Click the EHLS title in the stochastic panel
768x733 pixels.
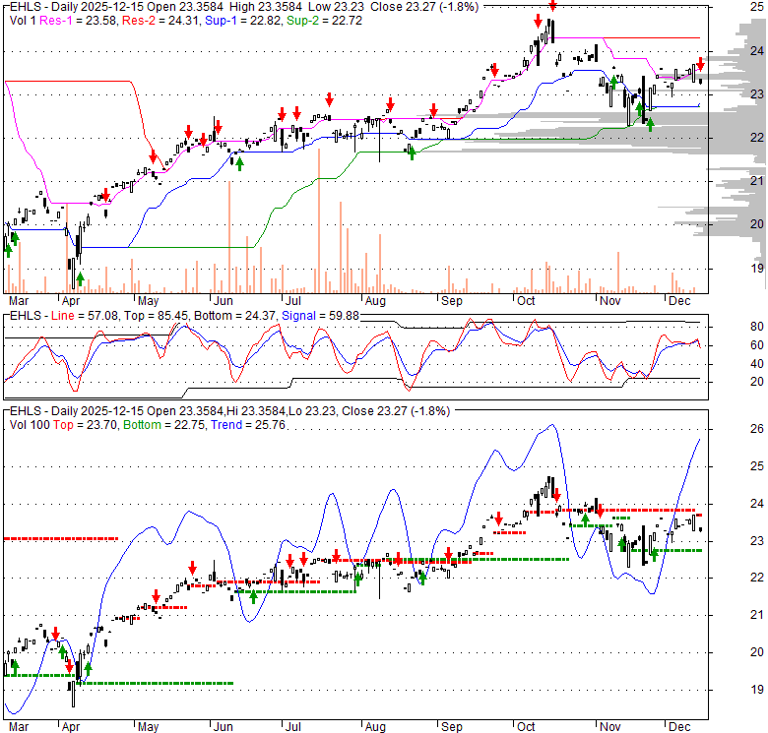pos(22,315)
